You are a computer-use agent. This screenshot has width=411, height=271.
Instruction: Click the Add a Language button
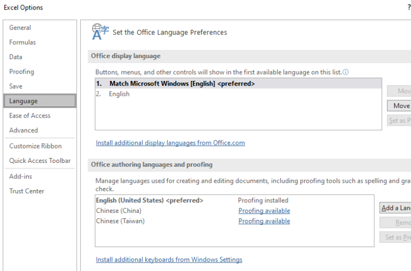396,208
